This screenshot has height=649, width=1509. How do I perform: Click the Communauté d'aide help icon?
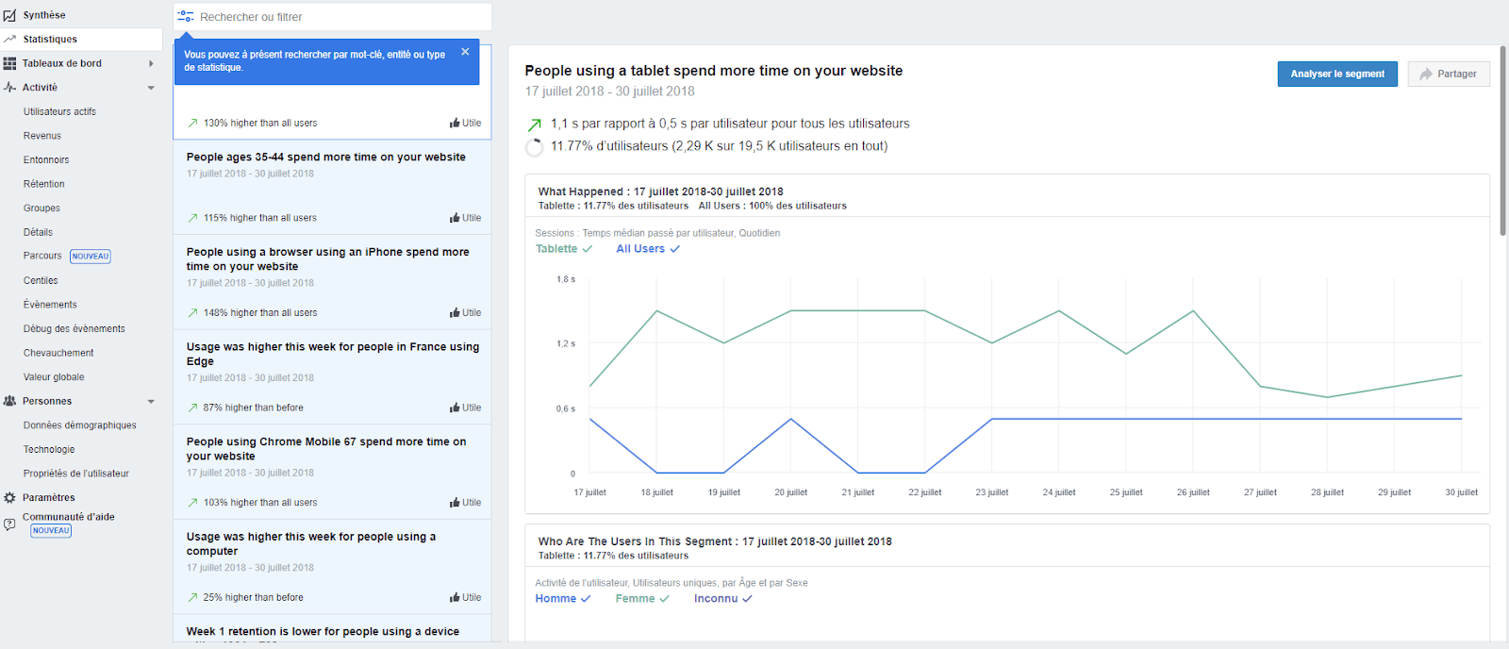(9, 524)
